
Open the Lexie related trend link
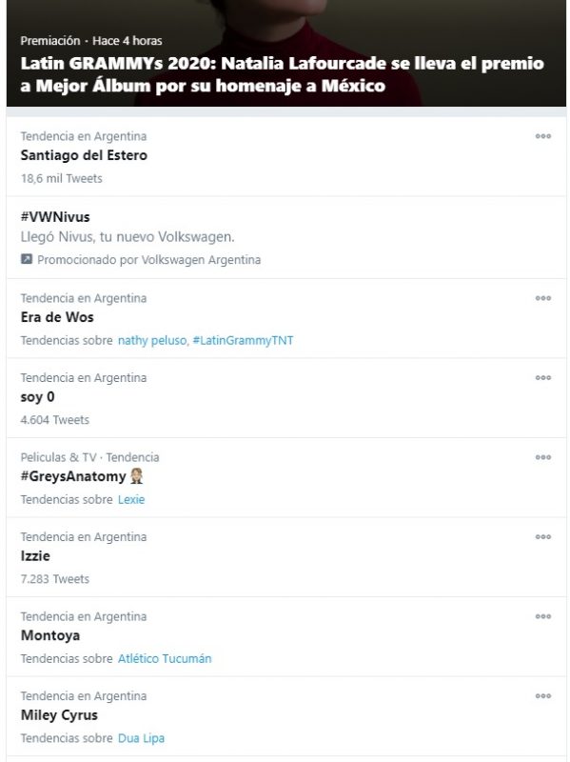[131, 499]
